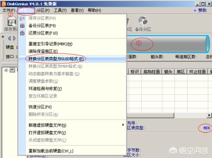This screenshot has width=212, height=158.
Task: Click the save changes toolbar icon
Action: pos(12,22)
